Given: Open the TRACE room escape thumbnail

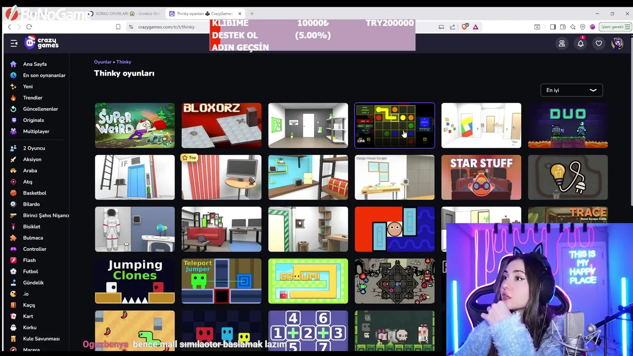Looking at the screenshot, I should [x=568, y=215].
